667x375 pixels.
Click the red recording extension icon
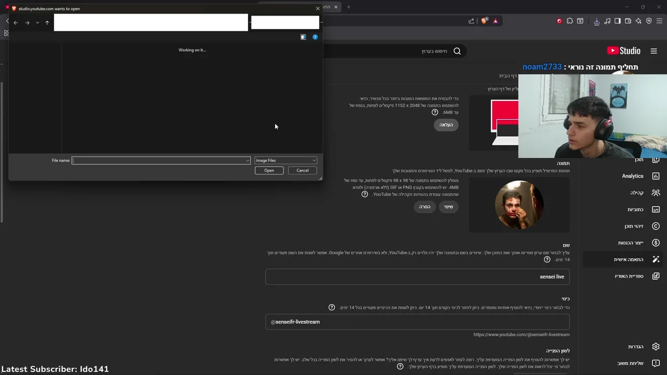click(559, 21)
